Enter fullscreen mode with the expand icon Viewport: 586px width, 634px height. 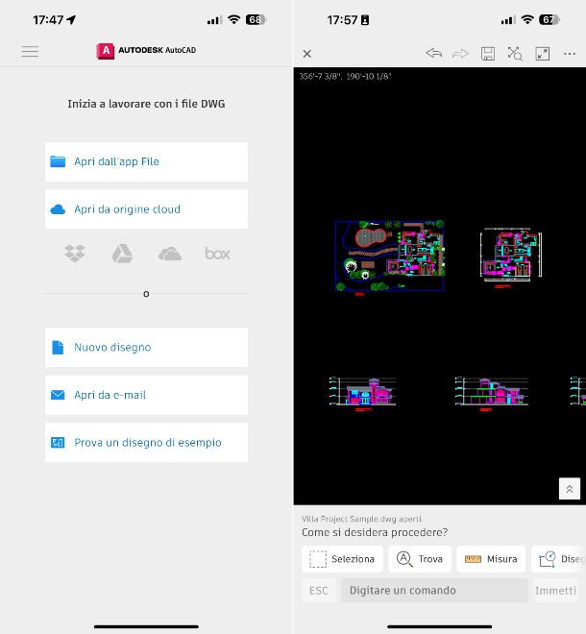[542, 54]
